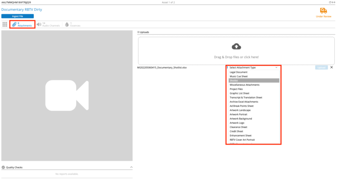Click the Drag & Drop files text
The height and width of the screenshot is (180, 337).
point(236,57)
